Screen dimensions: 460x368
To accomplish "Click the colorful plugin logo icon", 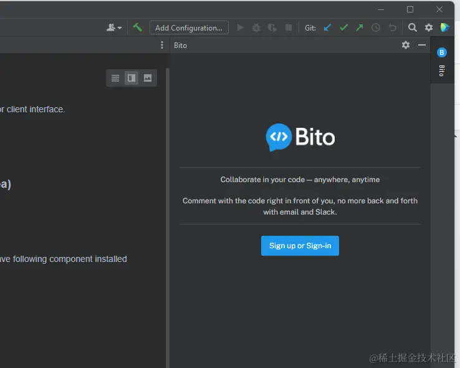I will click(445, 27).
